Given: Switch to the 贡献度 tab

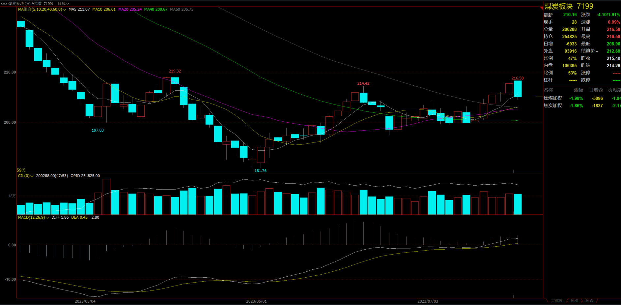Looking at the screenshot, I should point(557,301).
